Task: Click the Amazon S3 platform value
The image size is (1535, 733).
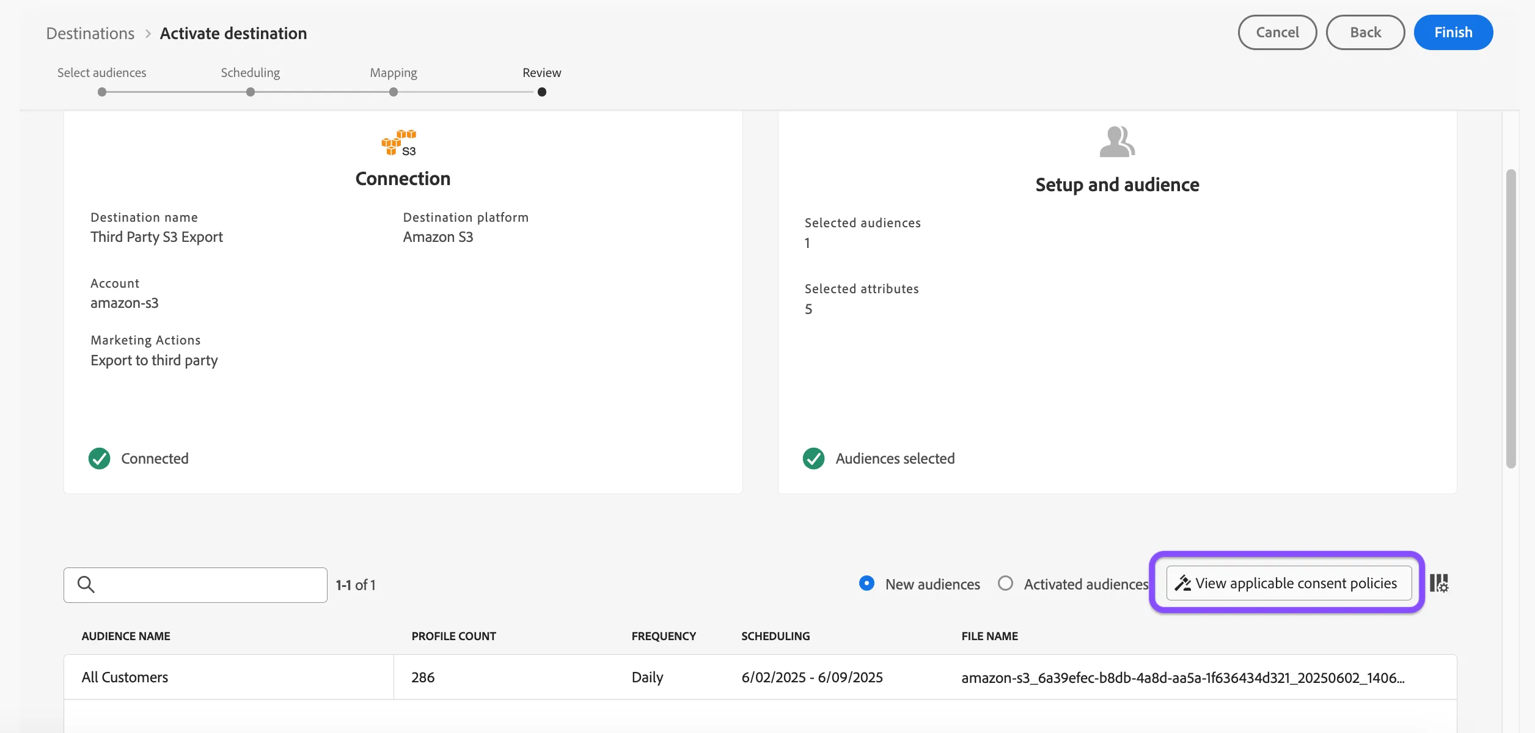Action: [x=438, y=237]
